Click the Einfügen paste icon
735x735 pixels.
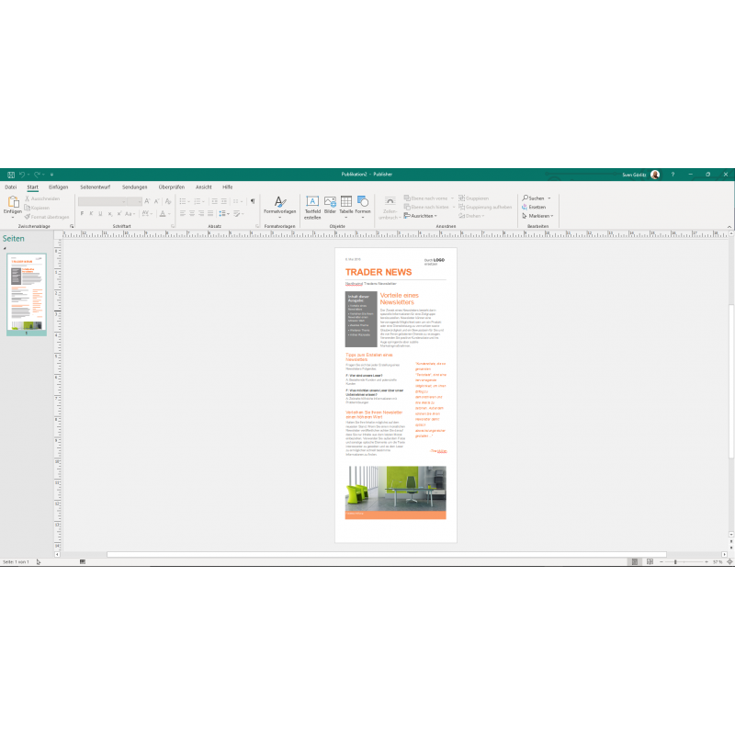point(13,202)
